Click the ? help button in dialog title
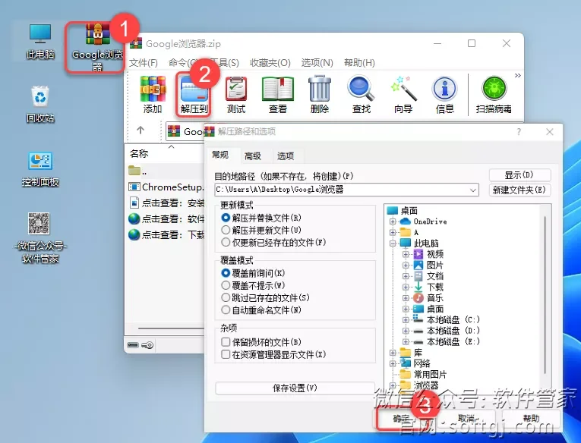Screen dimensions: 581x443 (x=519, y=132)
